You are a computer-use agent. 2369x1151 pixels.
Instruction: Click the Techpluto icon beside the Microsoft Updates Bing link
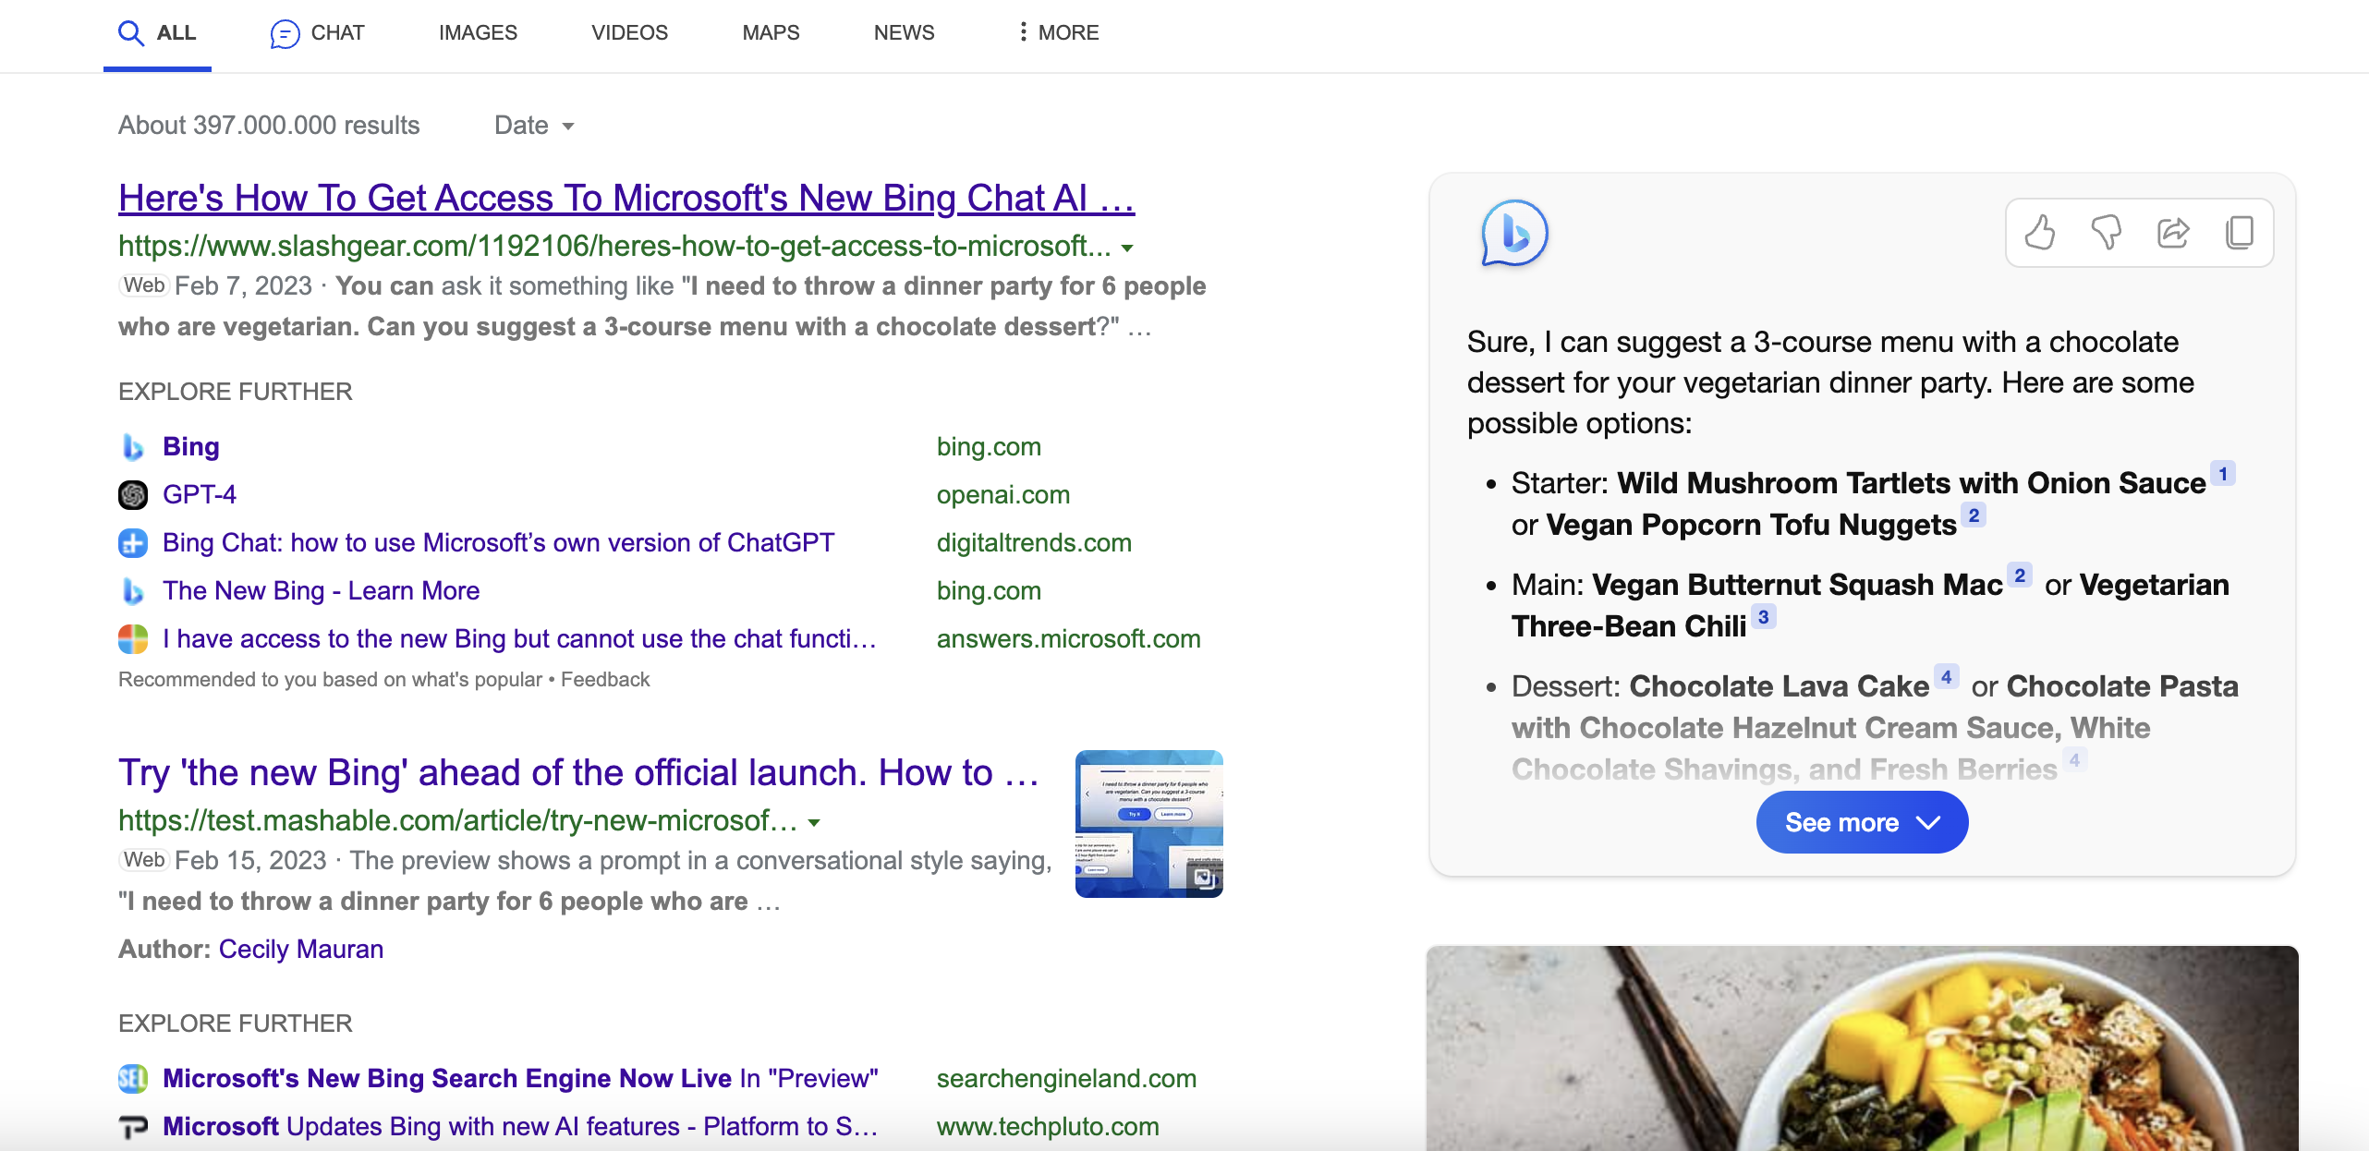click(x=133, y=1127)
